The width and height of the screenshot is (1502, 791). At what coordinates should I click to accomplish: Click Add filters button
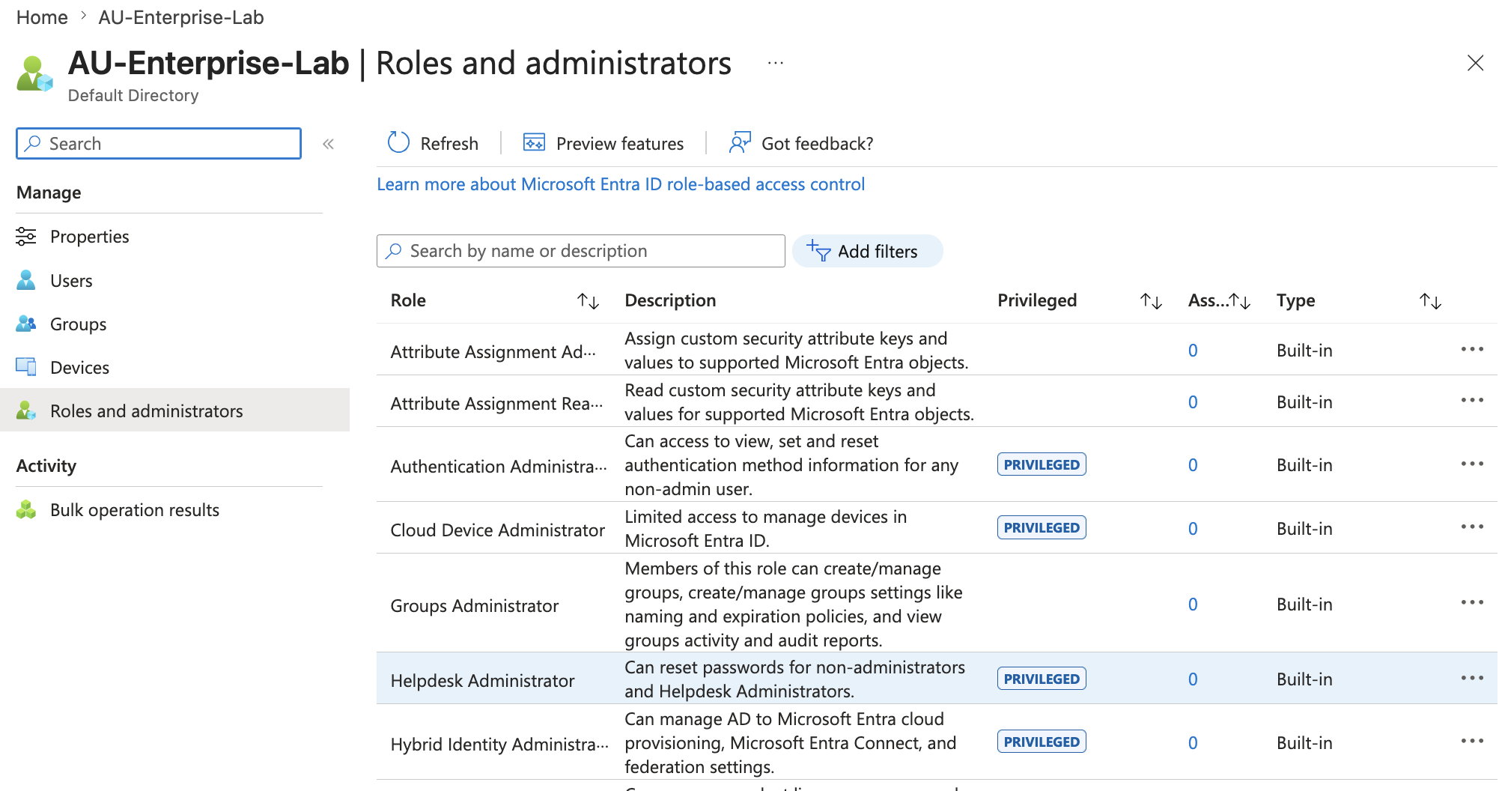[867, 251]
